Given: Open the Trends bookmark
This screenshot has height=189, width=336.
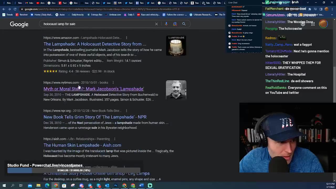Looking at the screenshot, I should point(8,15).
